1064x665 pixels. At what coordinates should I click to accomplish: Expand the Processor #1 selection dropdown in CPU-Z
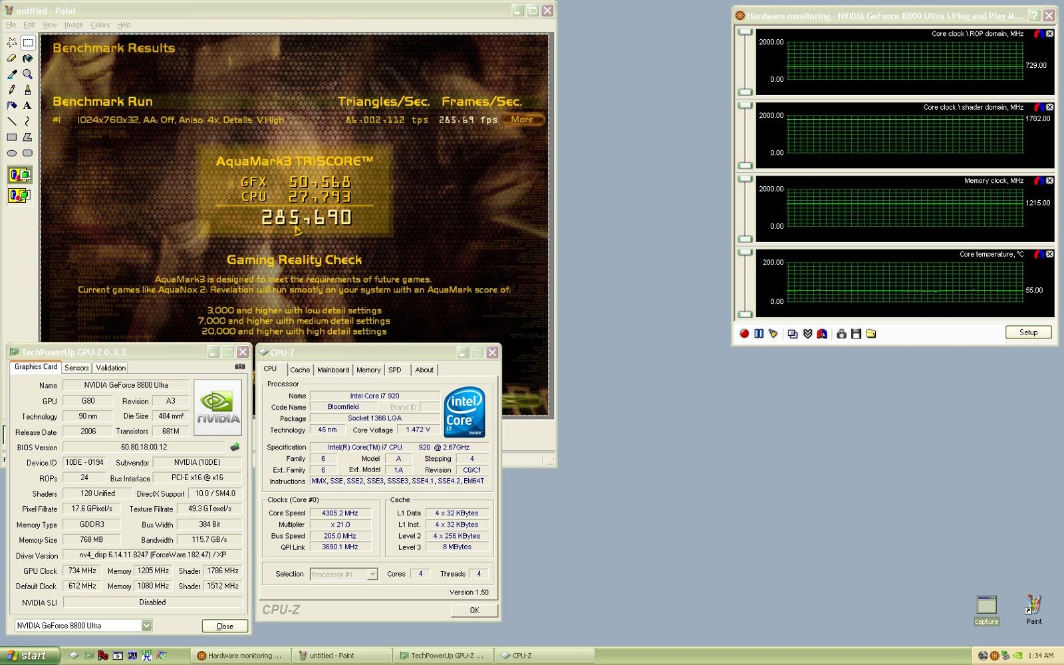tap(372, 574)
